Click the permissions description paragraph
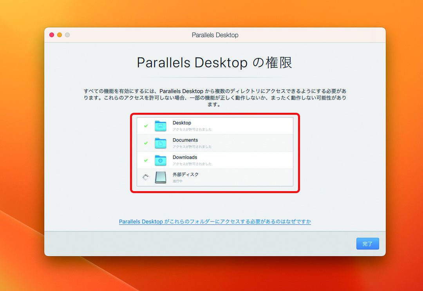 click(x=215, y=98)
